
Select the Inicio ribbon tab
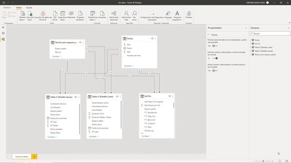[19, 8]
